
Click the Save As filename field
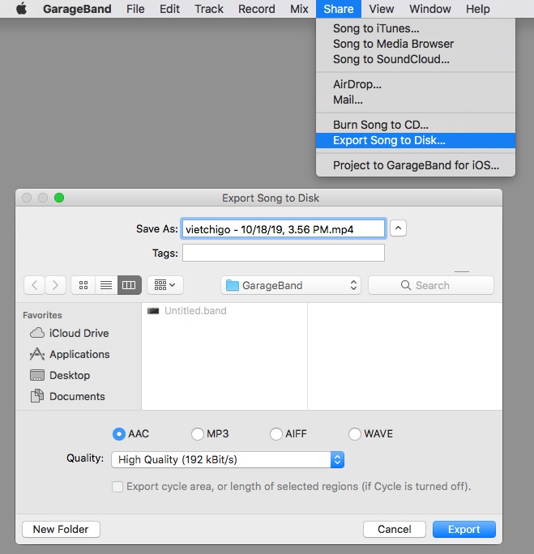[x=283, y=228]
